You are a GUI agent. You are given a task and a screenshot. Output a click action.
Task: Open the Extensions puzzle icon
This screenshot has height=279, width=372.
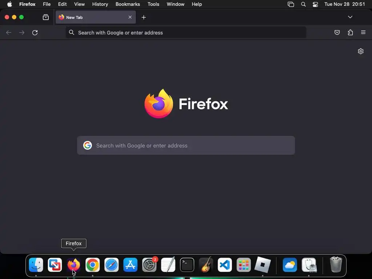click(350, 32)
